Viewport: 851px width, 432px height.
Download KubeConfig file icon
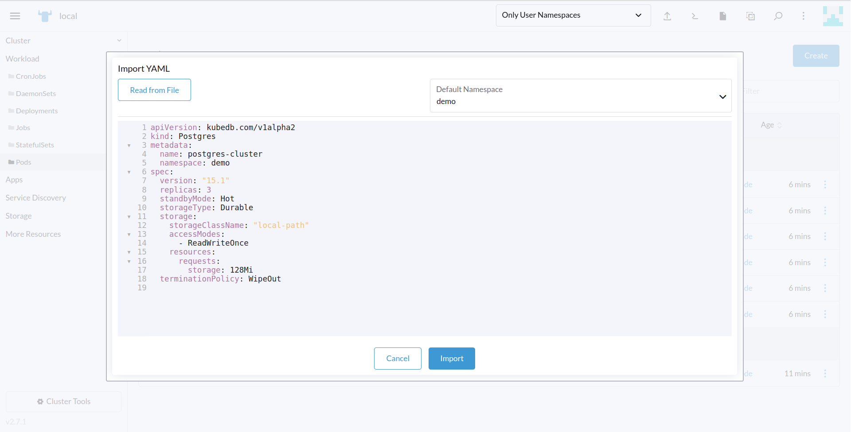tap(722, 16)
